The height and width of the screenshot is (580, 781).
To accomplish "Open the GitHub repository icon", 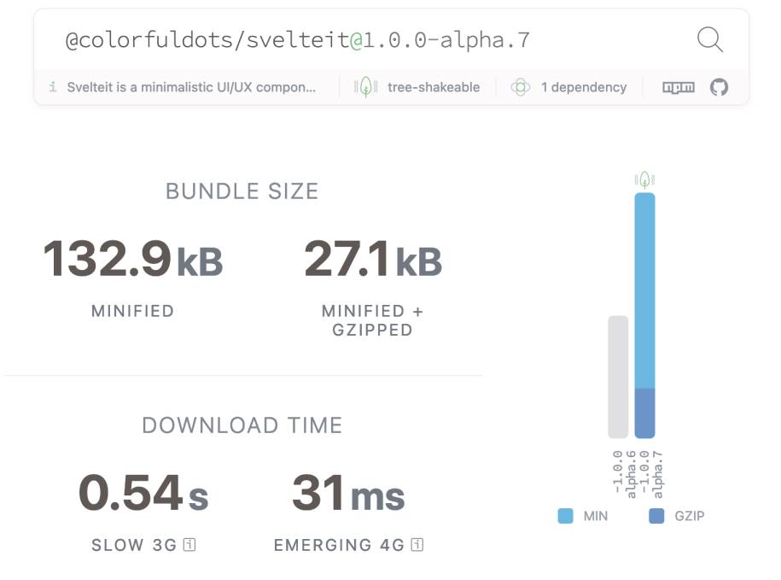I will (x=720, y=87).
